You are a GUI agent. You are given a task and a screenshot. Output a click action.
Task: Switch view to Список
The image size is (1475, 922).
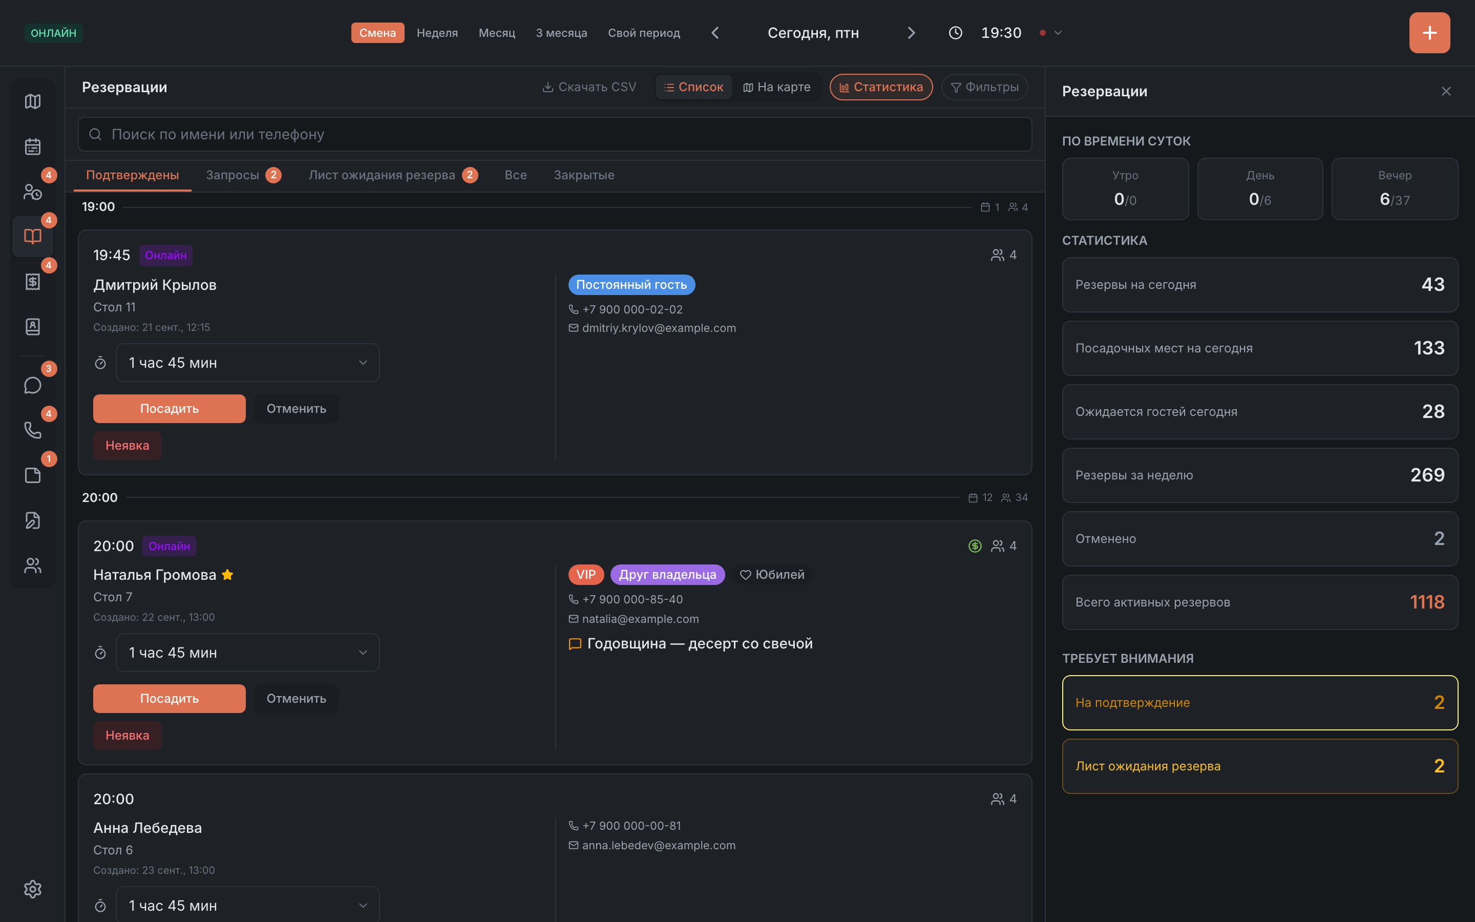click(x=693, y=87)
